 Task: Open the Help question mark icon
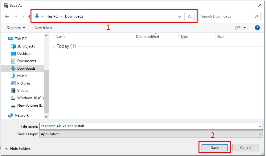point(257,28)
